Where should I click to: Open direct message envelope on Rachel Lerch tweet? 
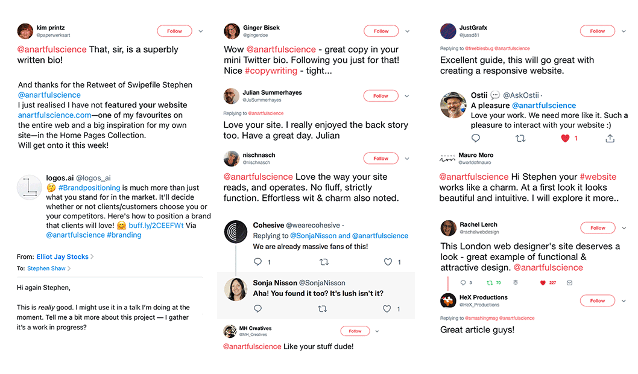(569, 282)
